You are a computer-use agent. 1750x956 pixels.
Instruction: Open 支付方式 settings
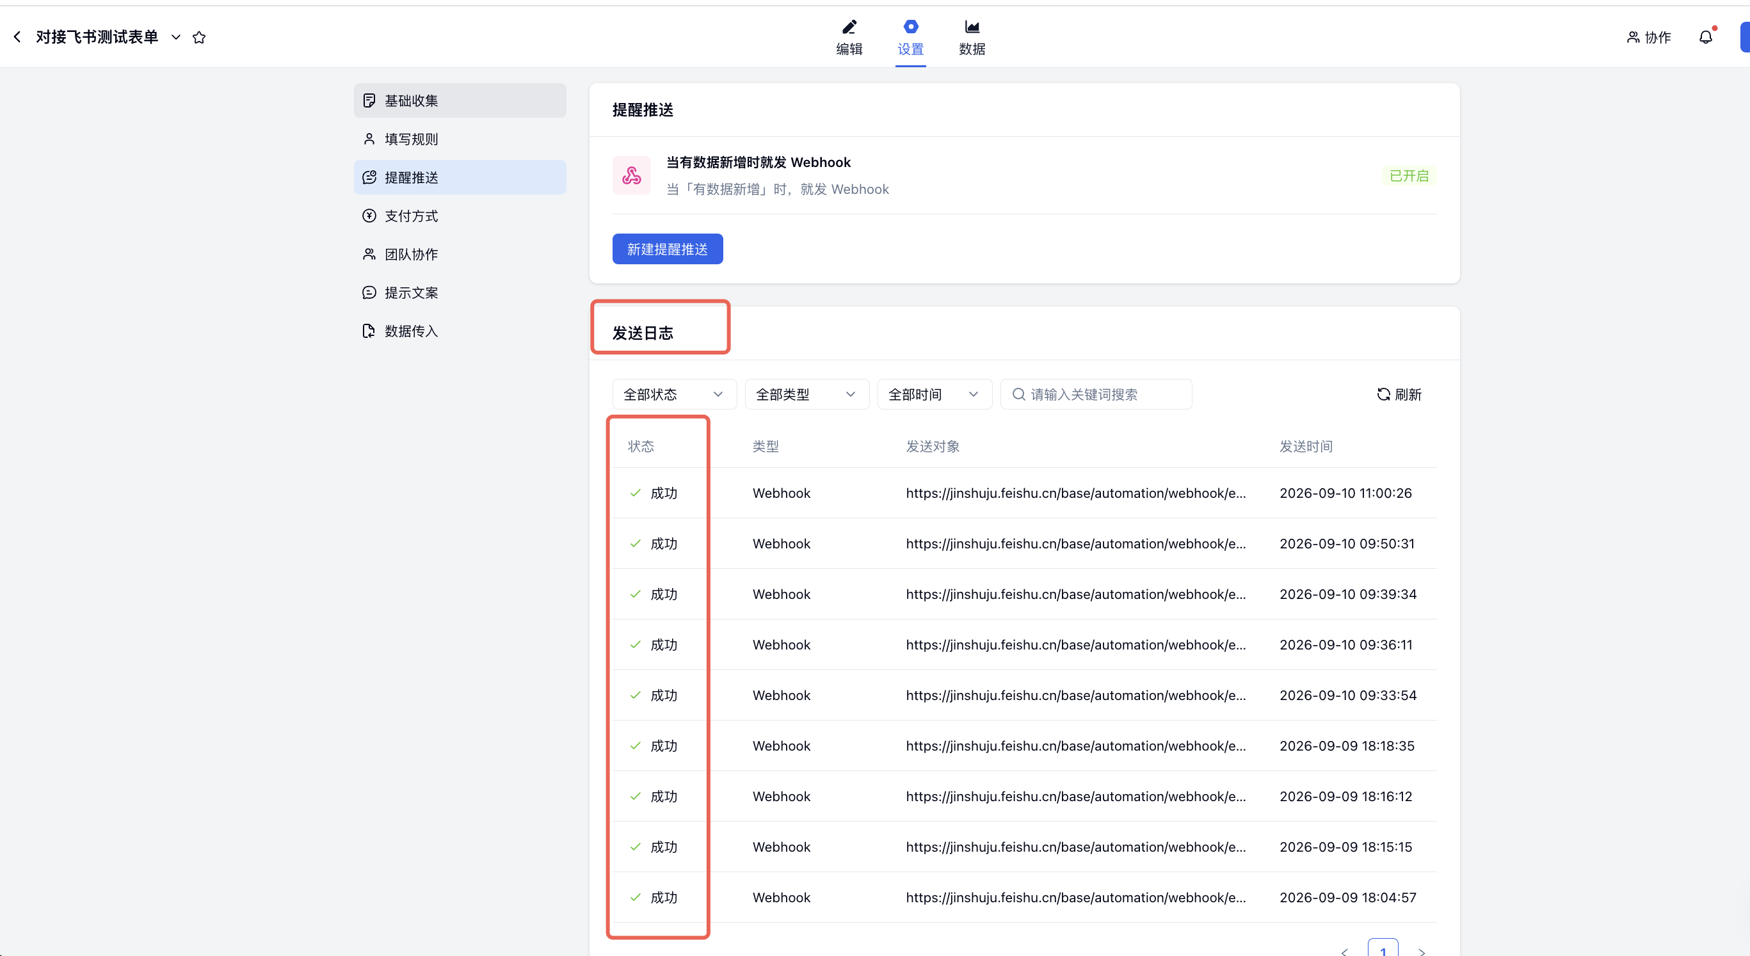(x=460, y=216)
